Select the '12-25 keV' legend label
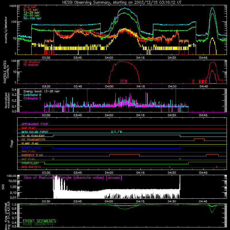Image resolution: width=230 pixels, height=230 pixels. 32,13
